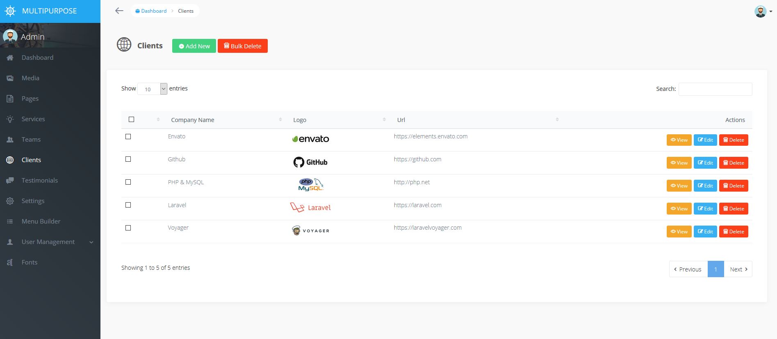Click the Laravel logo image

point(310,208)
